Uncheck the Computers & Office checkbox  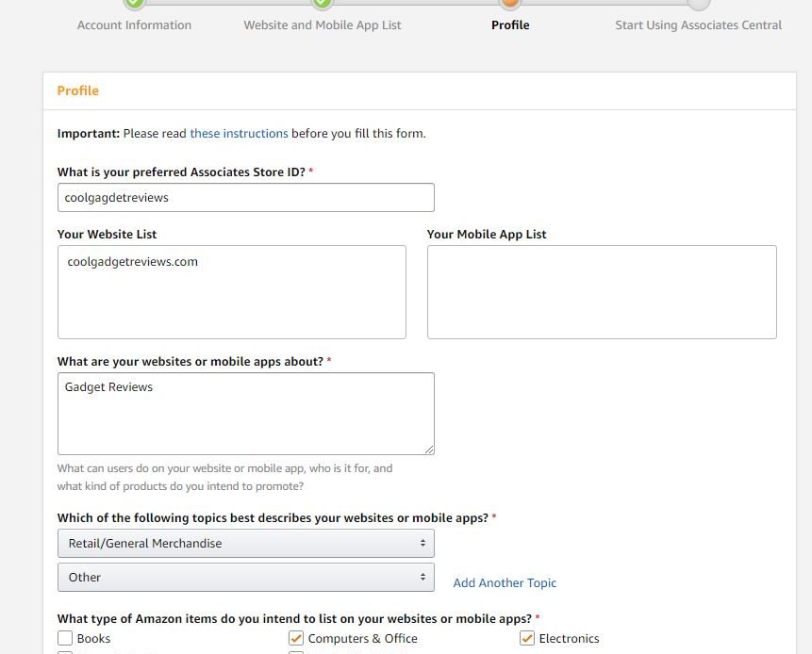tap(296, 638)
